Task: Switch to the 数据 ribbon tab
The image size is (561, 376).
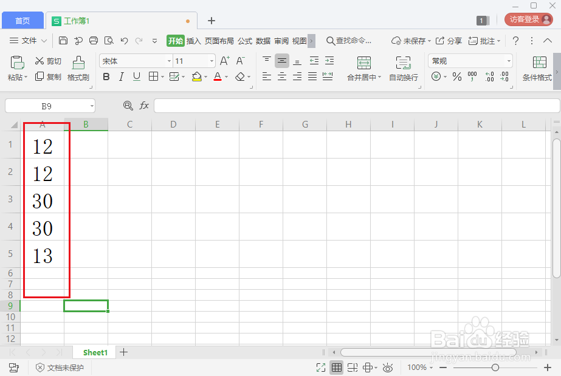Action: [x=263, y=41]
